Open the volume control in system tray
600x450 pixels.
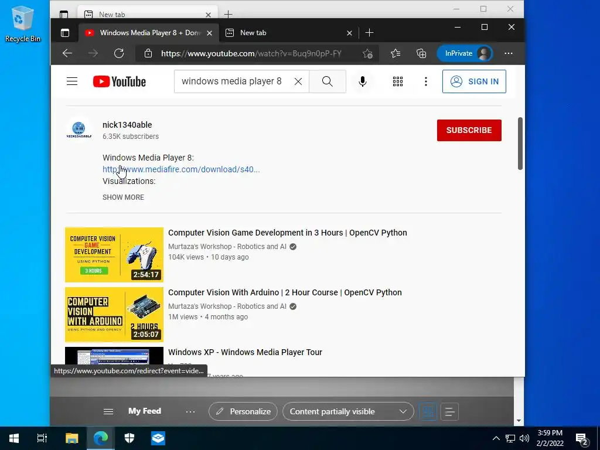[x=524, y=438]
